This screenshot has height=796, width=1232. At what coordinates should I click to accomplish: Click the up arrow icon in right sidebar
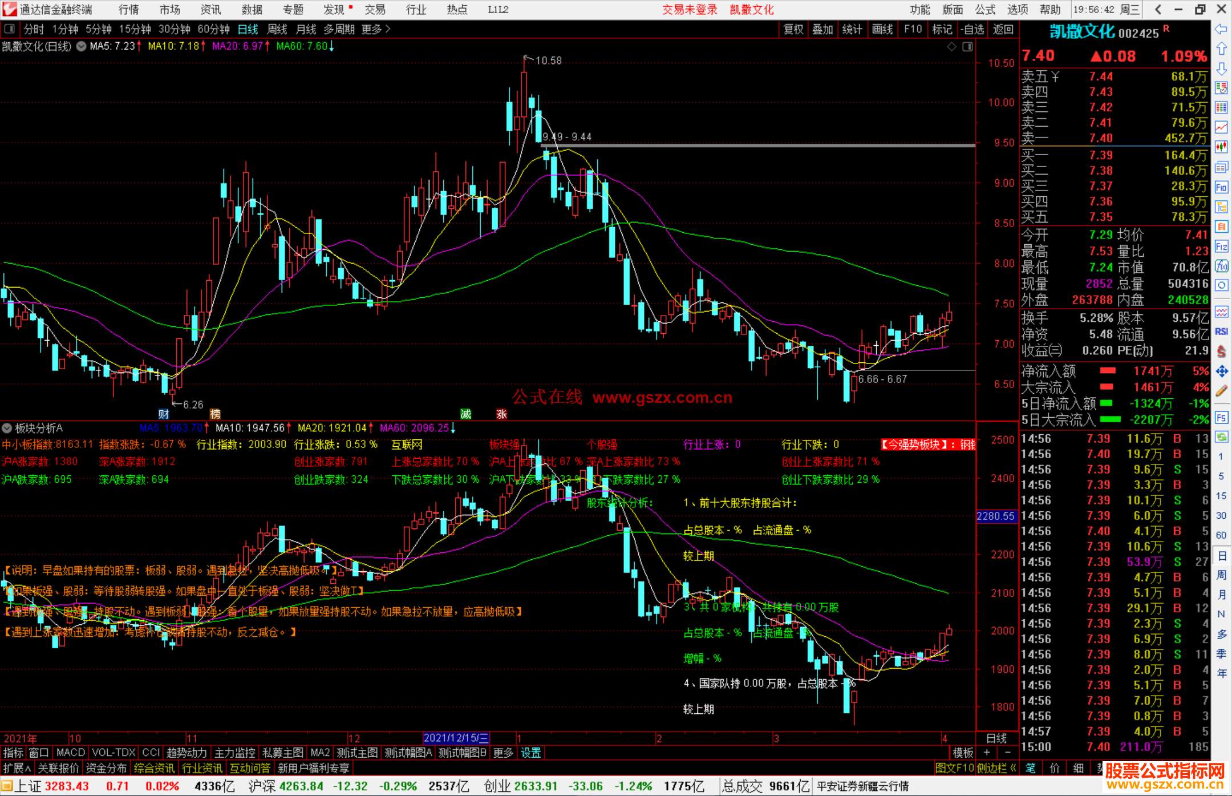[1221, 49]
